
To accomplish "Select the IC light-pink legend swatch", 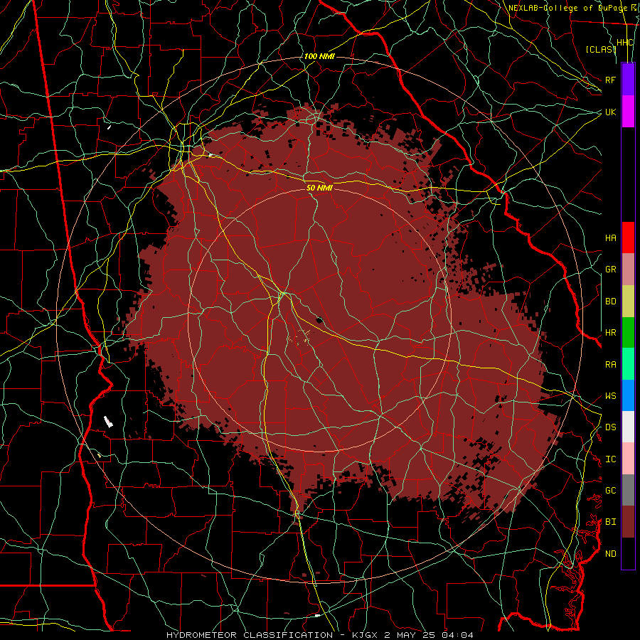I will coord(628,459).
